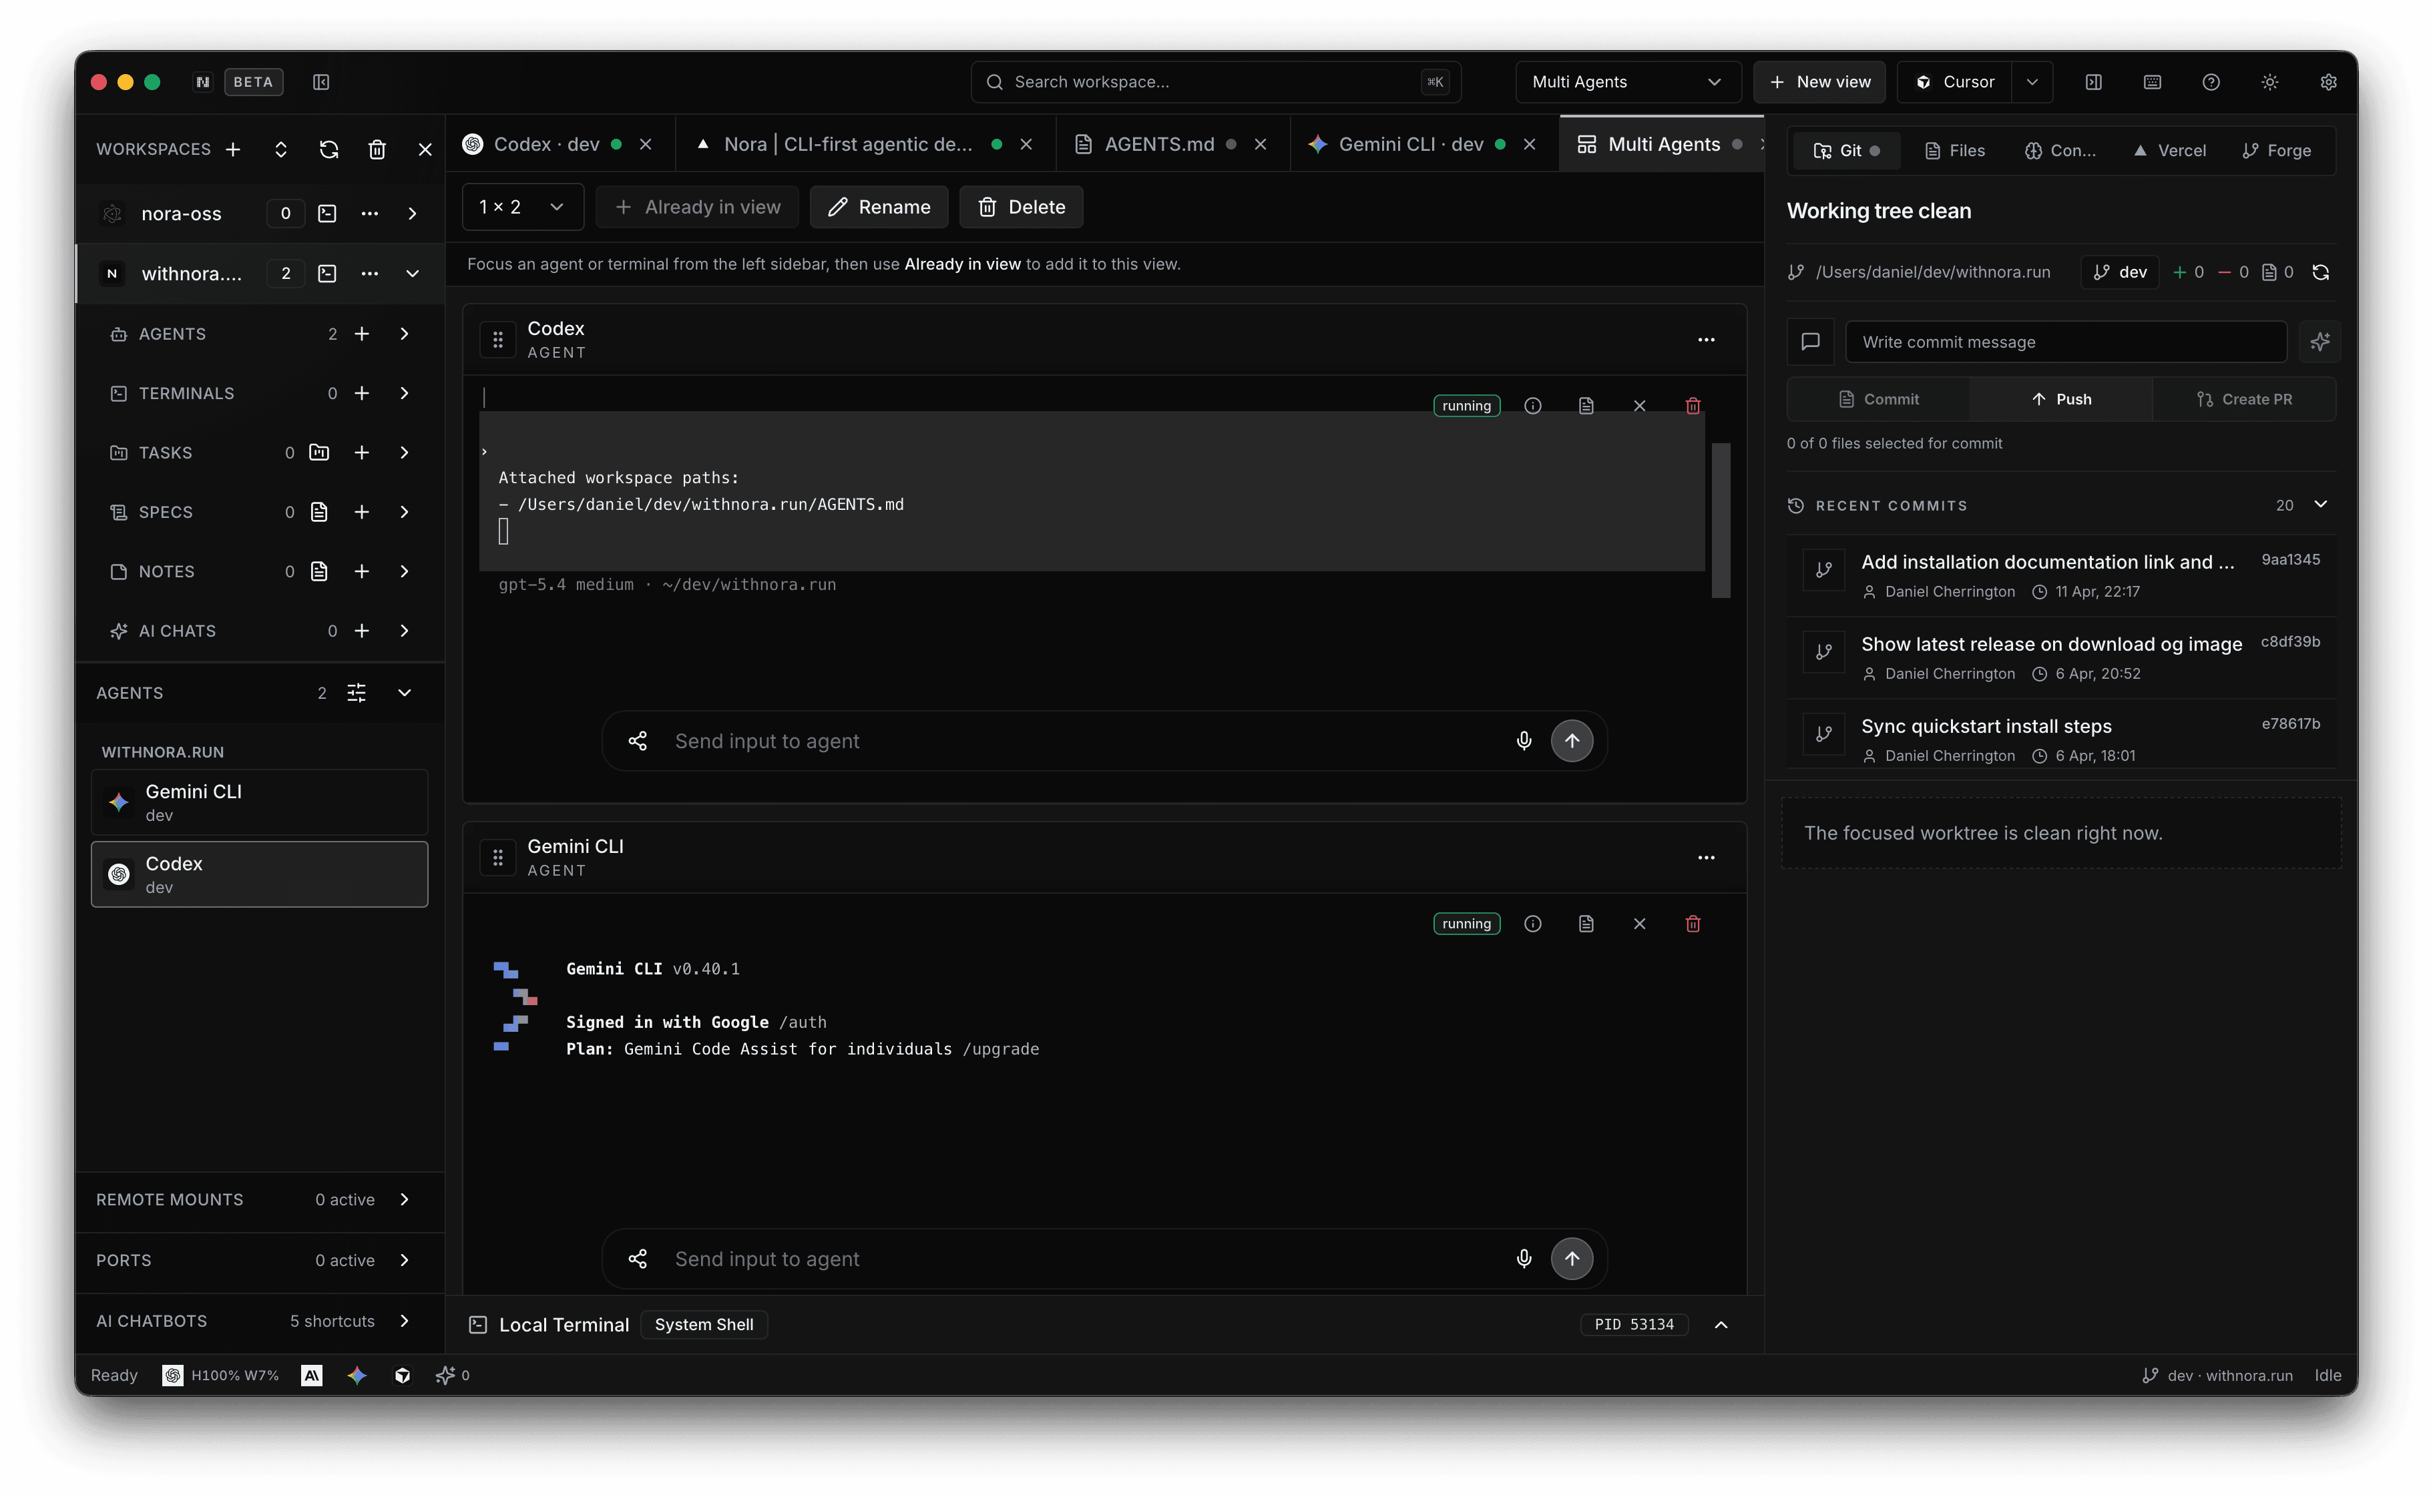Close the Nora CLI-first agentic tab
The height and width of the screenshot is (1495, 2433).
(1027, 144)
